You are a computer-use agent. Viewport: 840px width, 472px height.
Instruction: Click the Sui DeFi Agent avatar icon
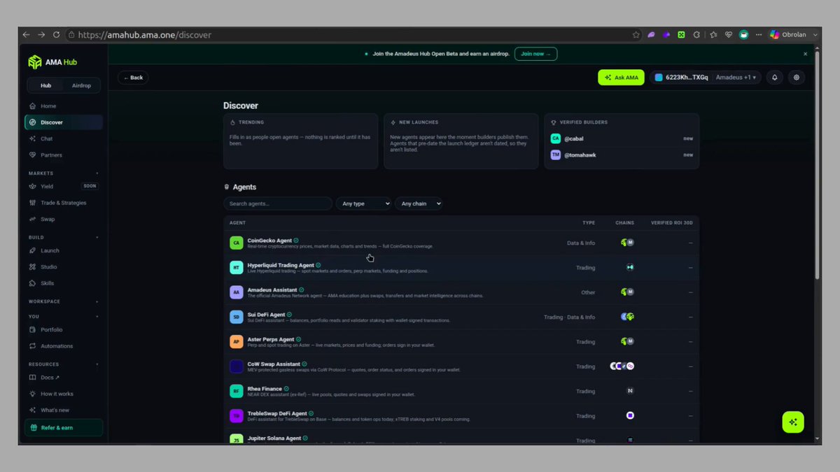tap(237, 317)
